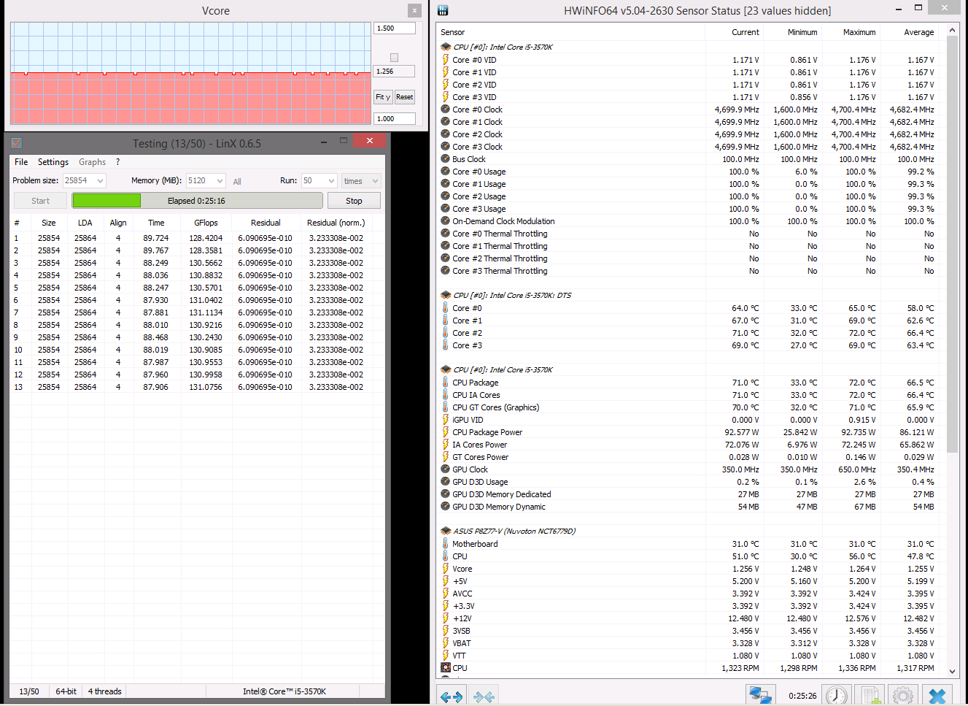Click the 1.000 min value field in Vcore graph
Image resolution: width=968 pixels, height=706 pixels.
[395, 118]
